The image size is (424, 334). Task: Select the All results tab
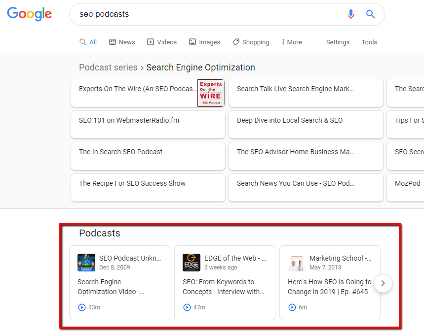(88, 42)
